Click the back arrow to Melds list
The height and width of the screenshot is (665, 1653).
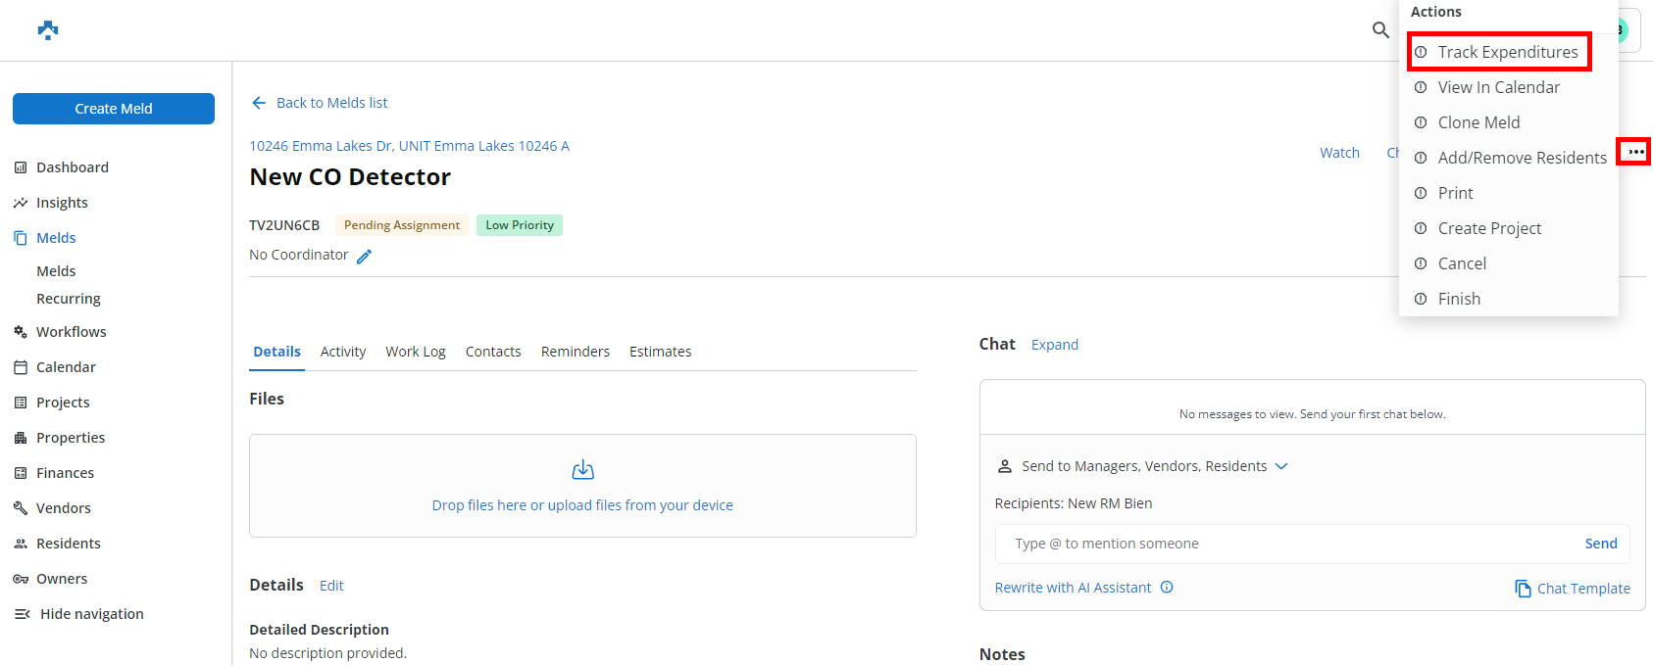pos(259,103)
